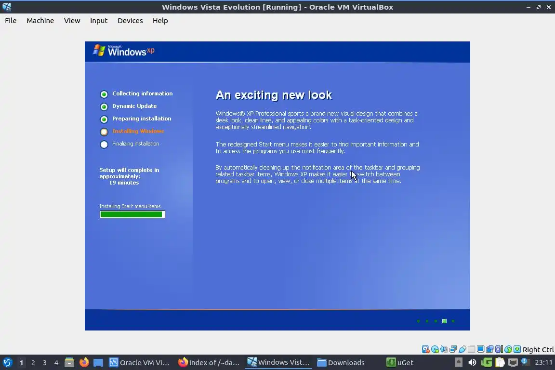The image size is (555, 370).
Task: Switch to Windows Vista taskbar window
Action: pos(278,363)
